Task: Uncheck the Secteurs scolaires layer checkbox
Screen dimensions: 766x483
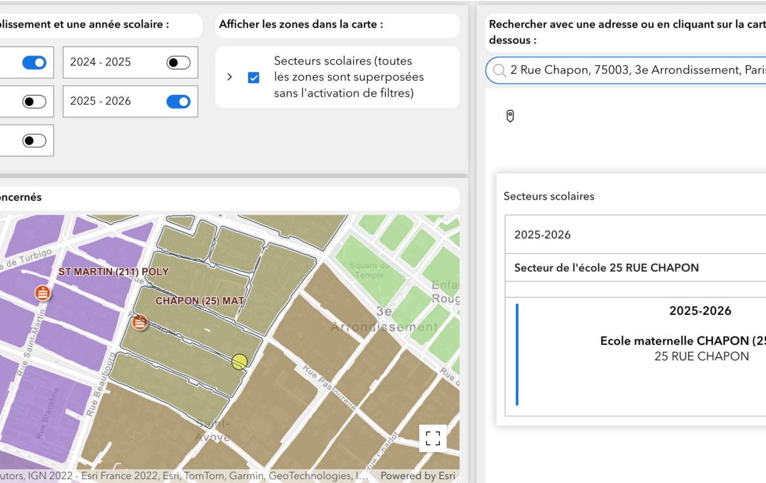Action: coord(253,77)
